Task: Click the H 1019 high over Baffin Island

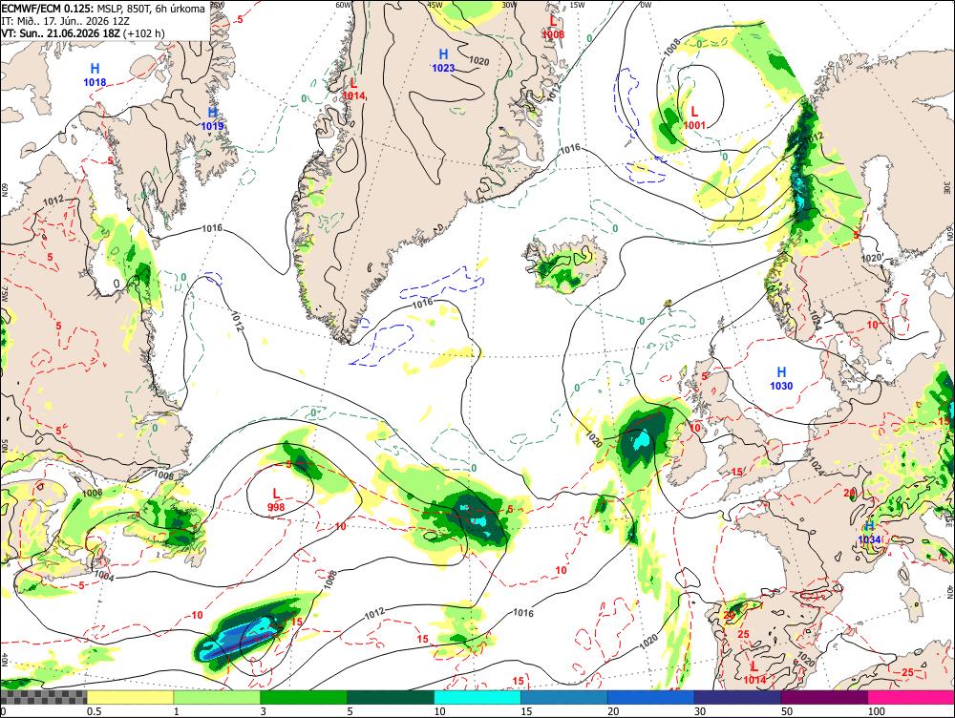Action: click(213, 118)
